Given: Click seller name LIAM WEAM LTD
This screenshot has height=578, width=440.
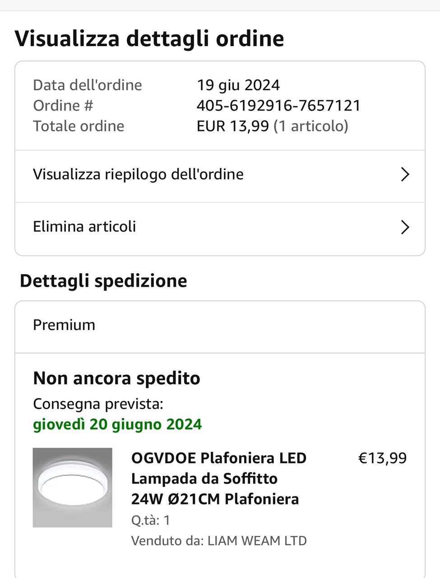Looking at the screenshot, I should pos(257,541).
